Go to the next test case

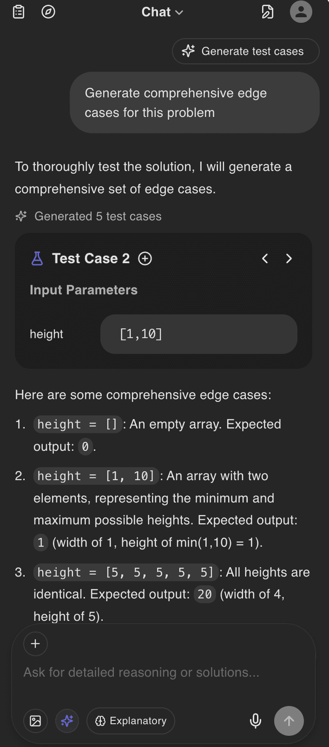tap(289, 259)
